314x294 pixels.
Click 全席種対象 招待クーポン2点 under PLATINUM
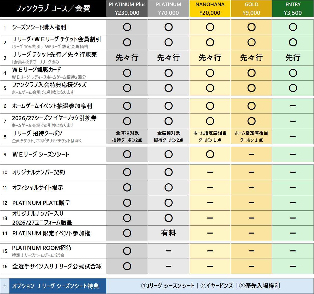pos(168,136)
